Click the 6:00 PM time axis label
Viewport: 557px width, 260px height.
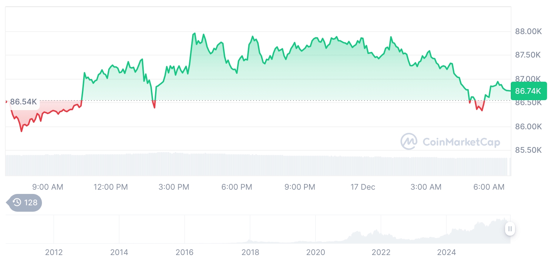click(237, 187)
